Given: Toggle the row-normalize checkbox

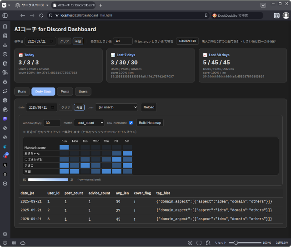Looking at the screenshot, I should pyautogui.click(x=131, y=123).
